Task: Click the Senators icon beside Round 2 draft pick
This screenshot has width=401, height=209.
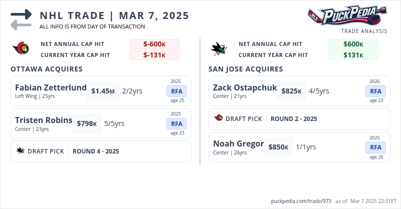Action: coord(219,118)
